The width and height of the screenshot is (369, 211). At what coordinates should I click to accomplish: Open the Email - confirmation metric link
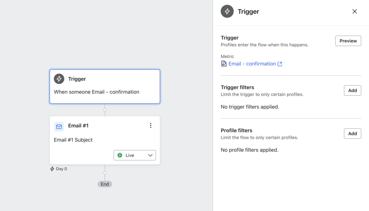click(x=252, y=64)
